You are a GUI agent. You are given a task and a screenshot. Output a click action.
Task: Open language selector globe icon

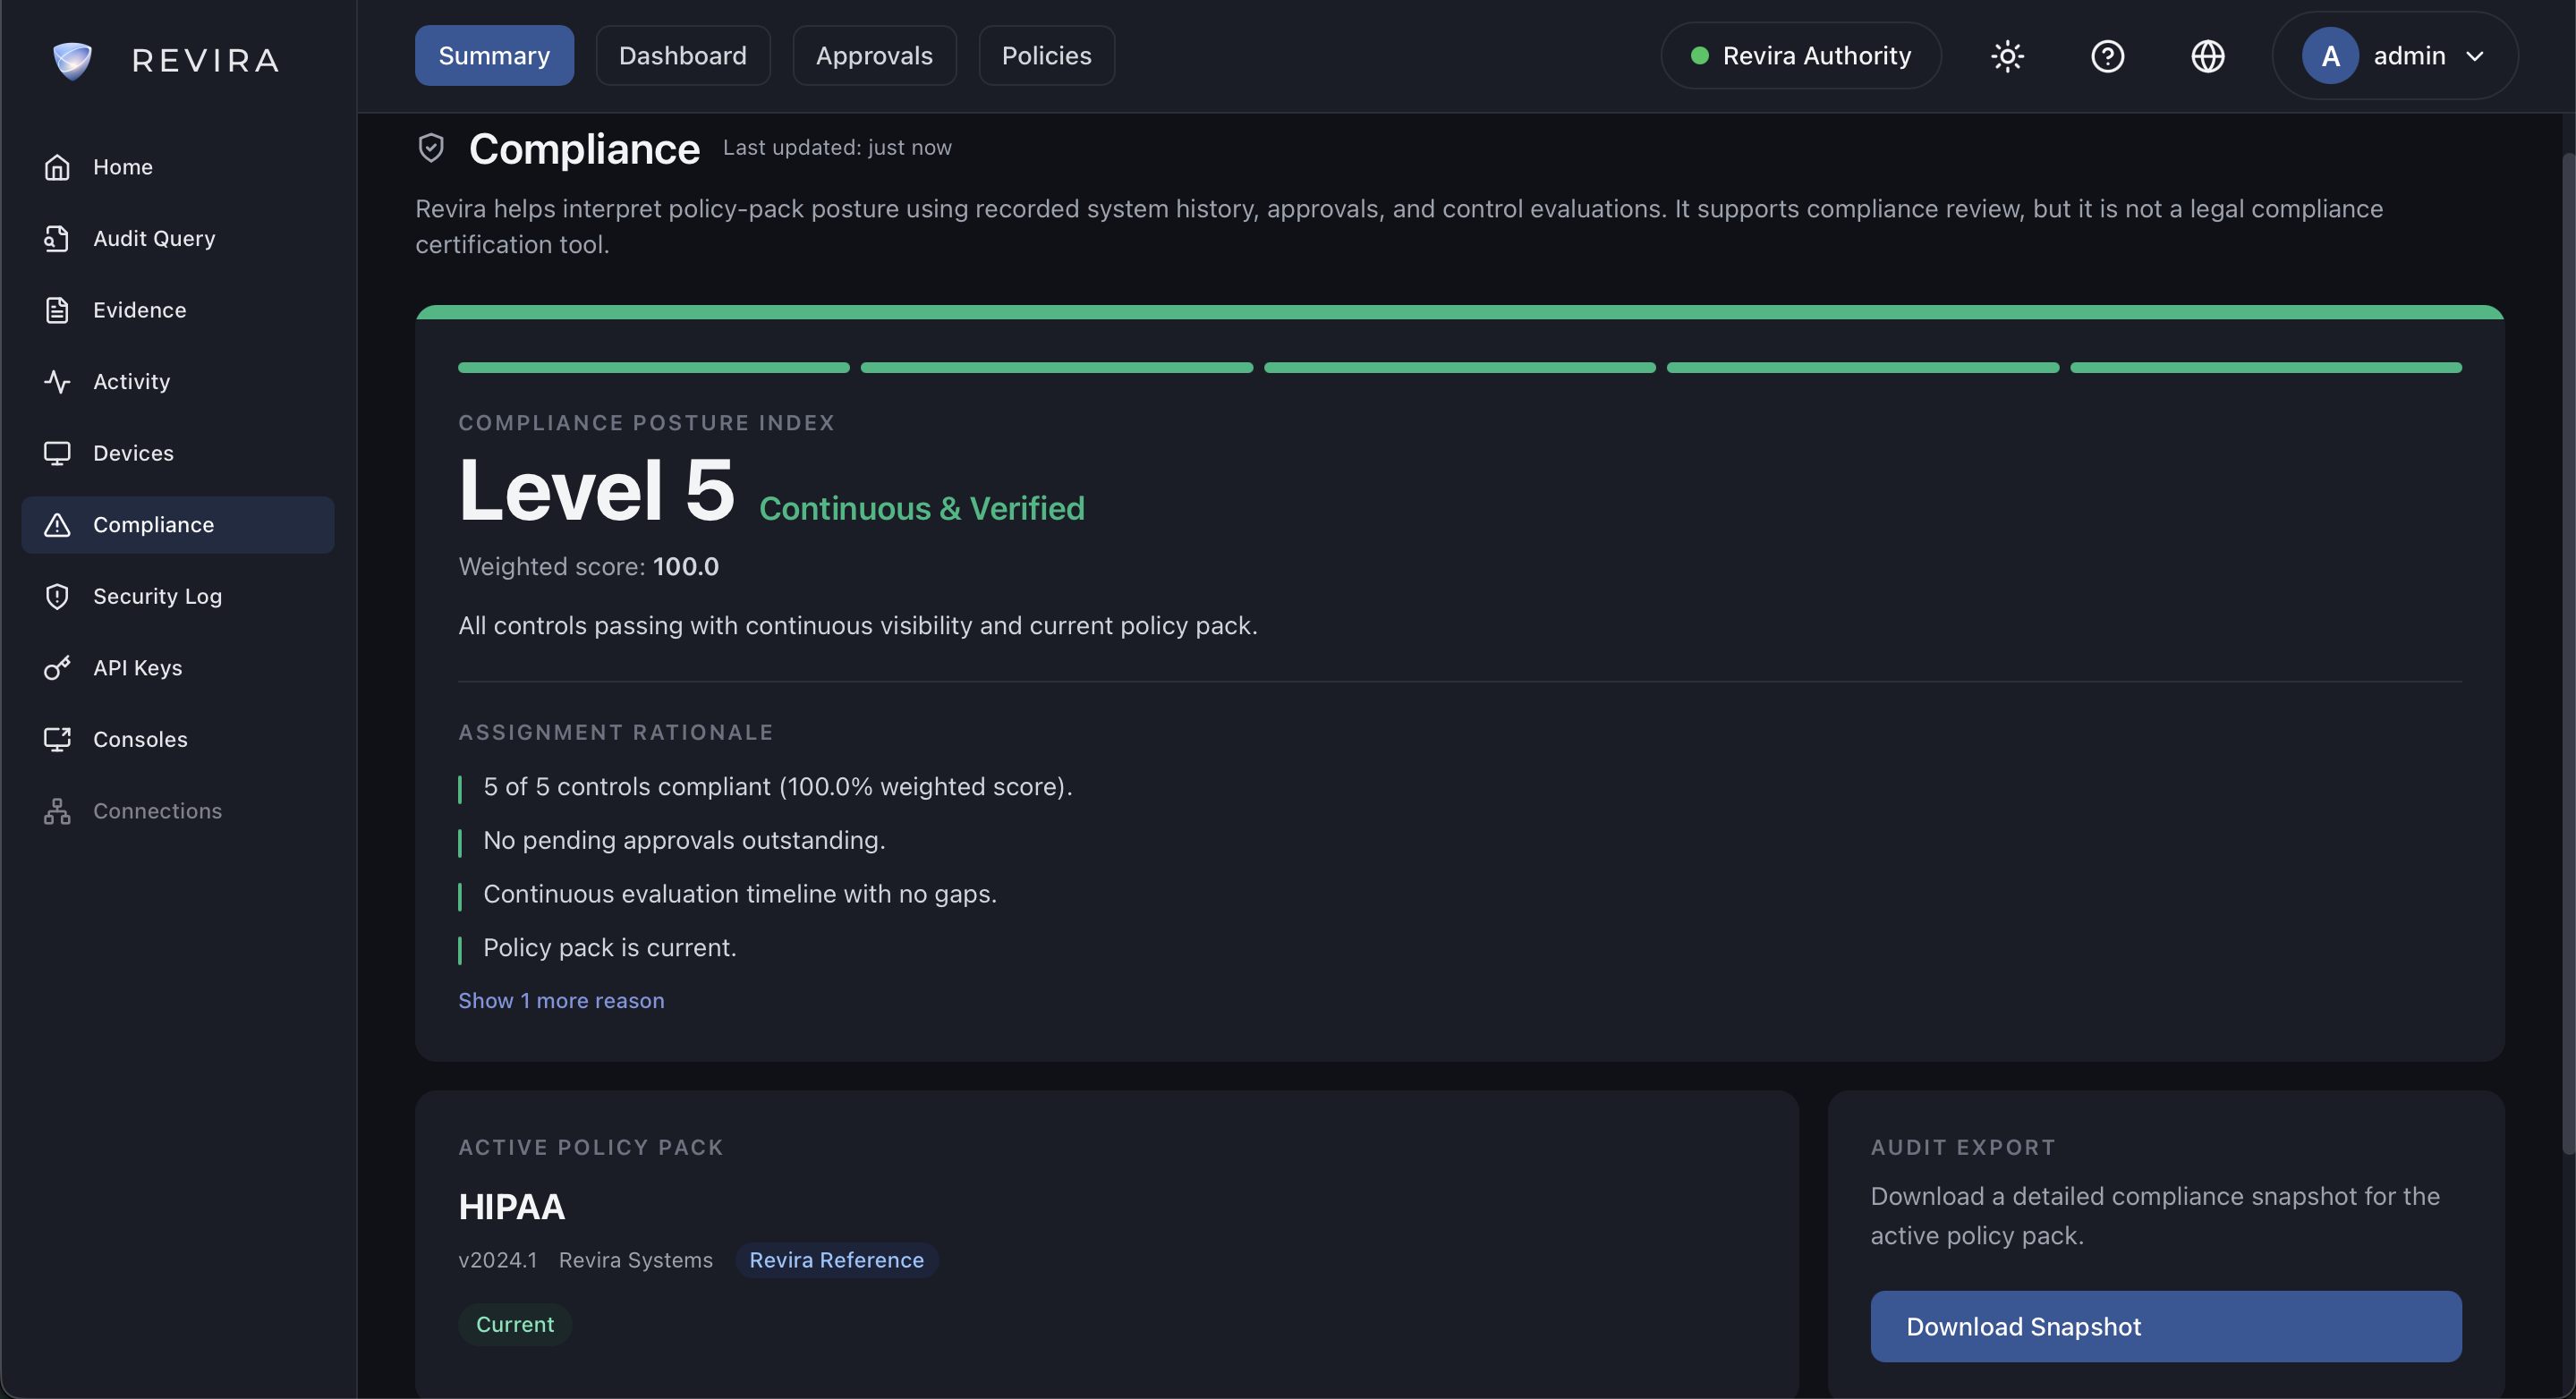click(x=2208, y=56)
